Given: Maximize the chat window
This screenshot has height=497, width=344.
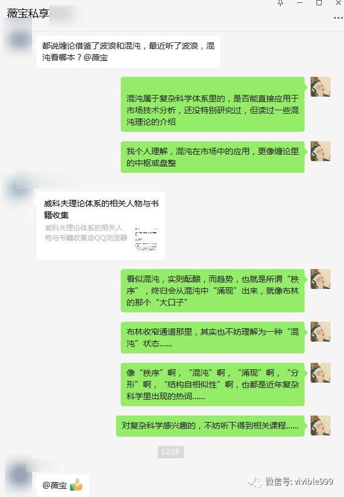Looking at the screenshot, I should click(x=319, y=3).
